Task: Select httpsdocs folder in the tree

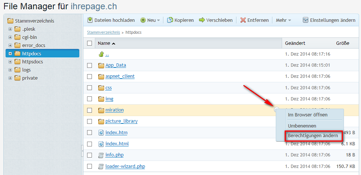Action: click(32, 62)
